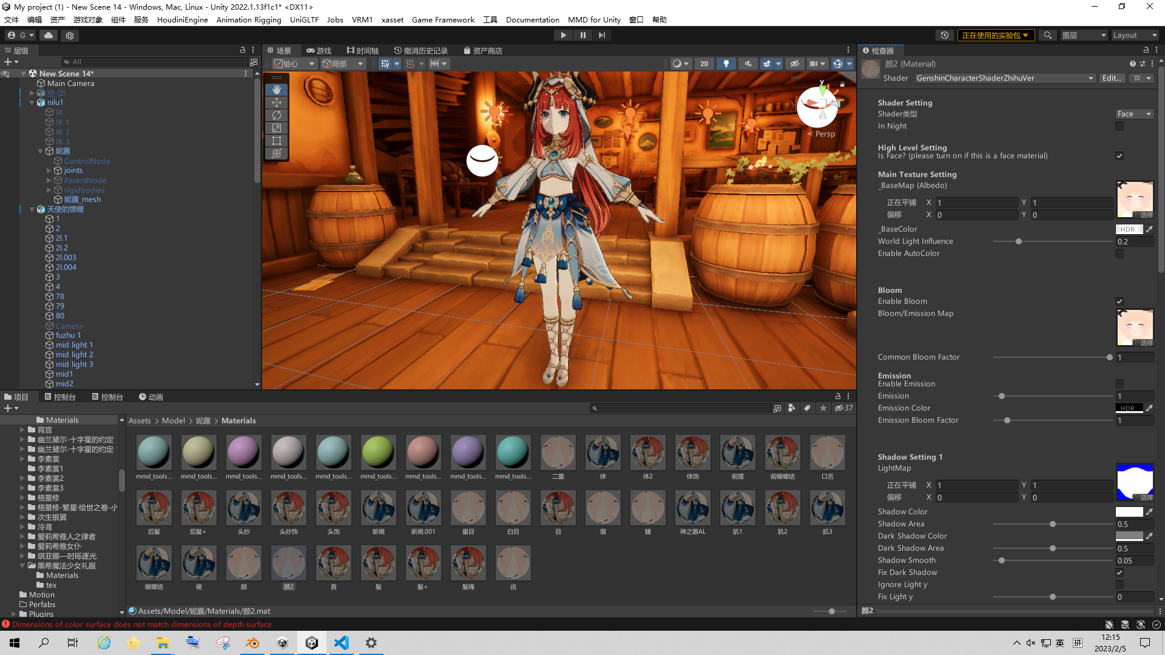Image resolution: width=1165 pixels, height=655 pixels.
Task: Click the search by type icon in Project
Action: [792, 408]
